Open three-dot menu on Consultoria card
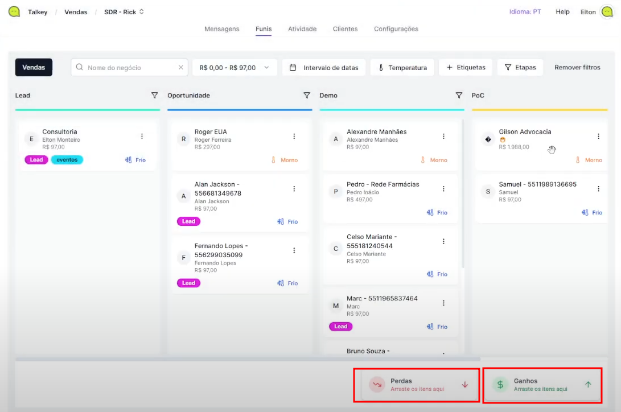 pyautogui.click(x=142, y=136)
